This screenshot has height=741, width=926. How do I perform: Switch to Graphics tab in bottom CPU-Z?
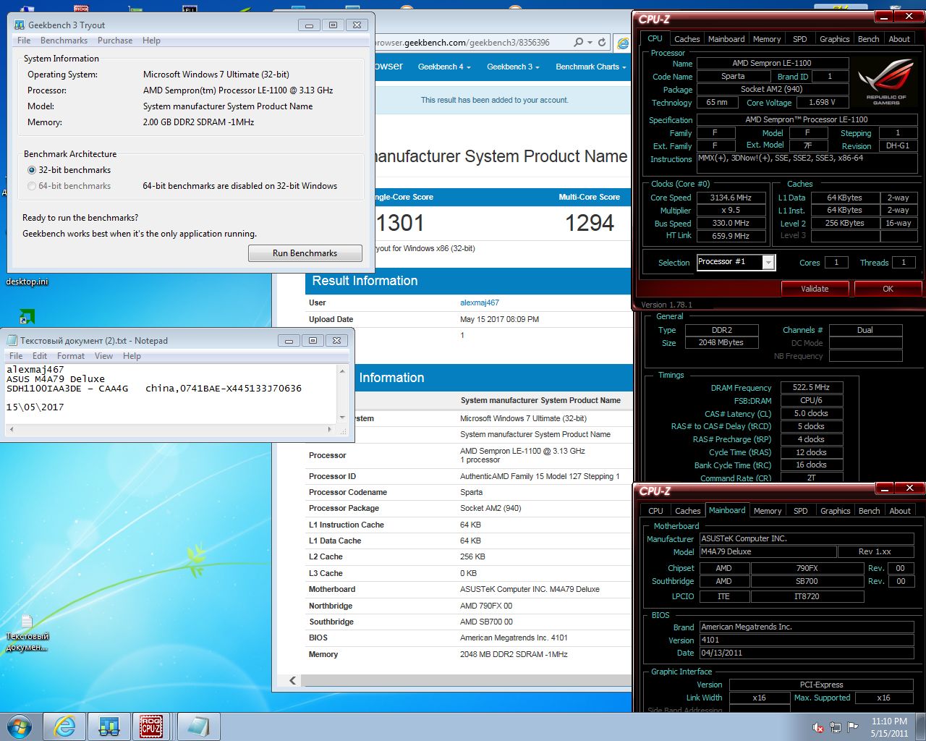835,511
